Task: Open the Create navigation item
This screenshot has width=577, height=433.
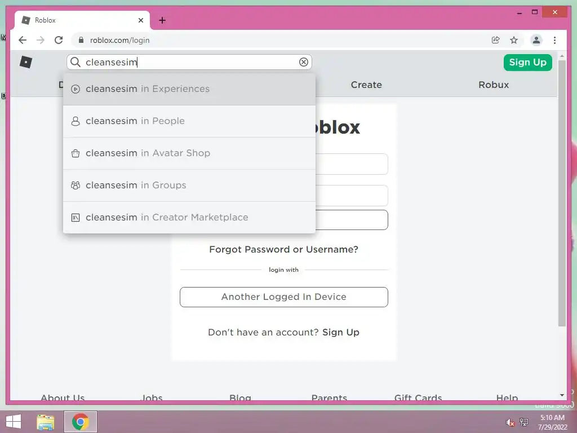Action: coord(366,85)
